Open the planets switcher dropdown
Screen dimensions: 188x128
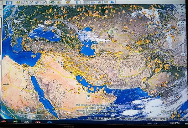coord(68,3)
